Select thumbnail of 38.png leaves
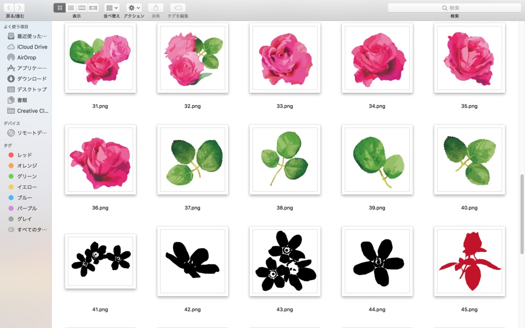The image size is (525, 328). tap(285, 160)
